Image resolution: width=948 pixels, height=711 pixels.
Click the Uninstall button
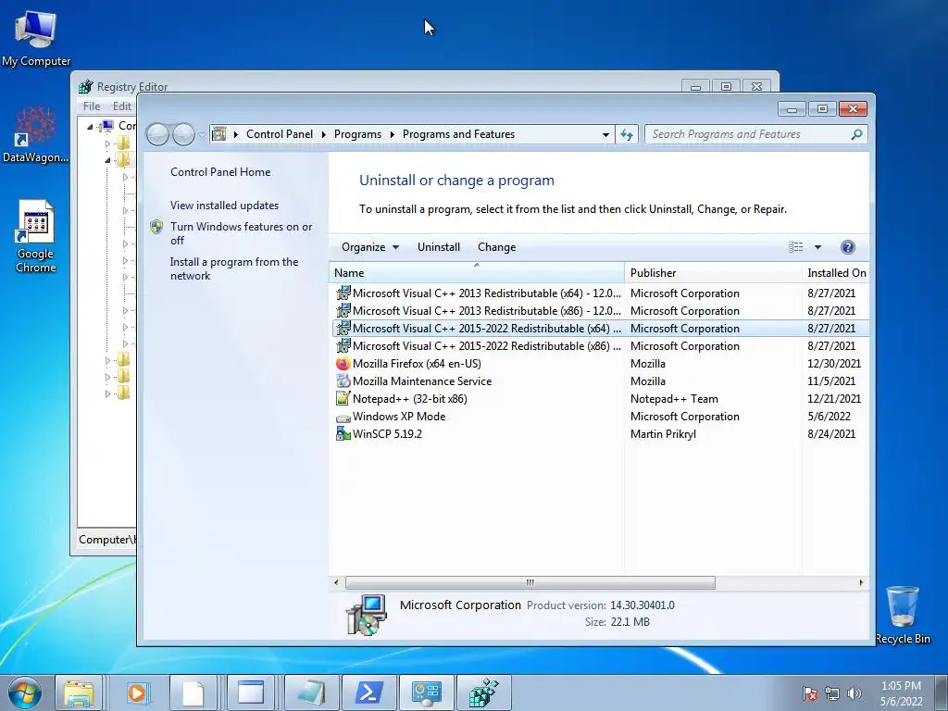(438, 246)
